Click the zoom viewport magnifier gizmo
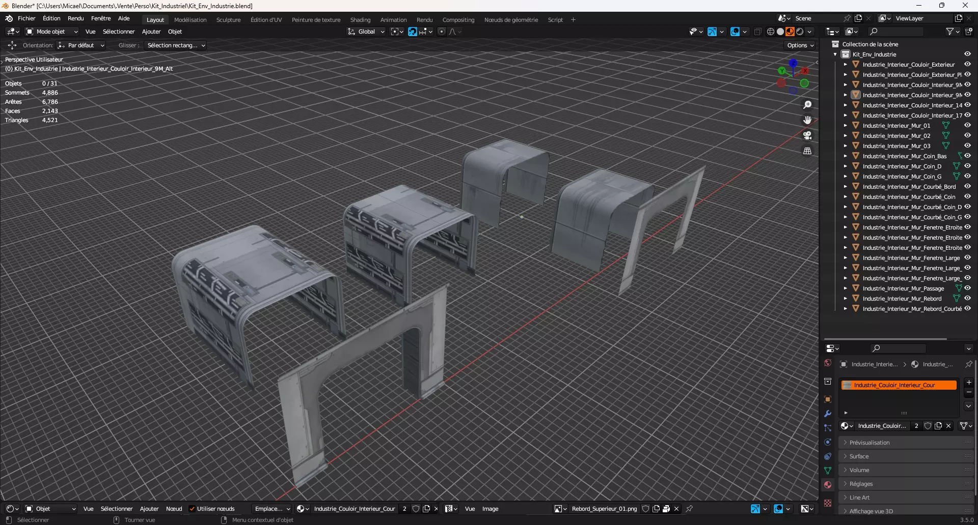 point(807,105)
